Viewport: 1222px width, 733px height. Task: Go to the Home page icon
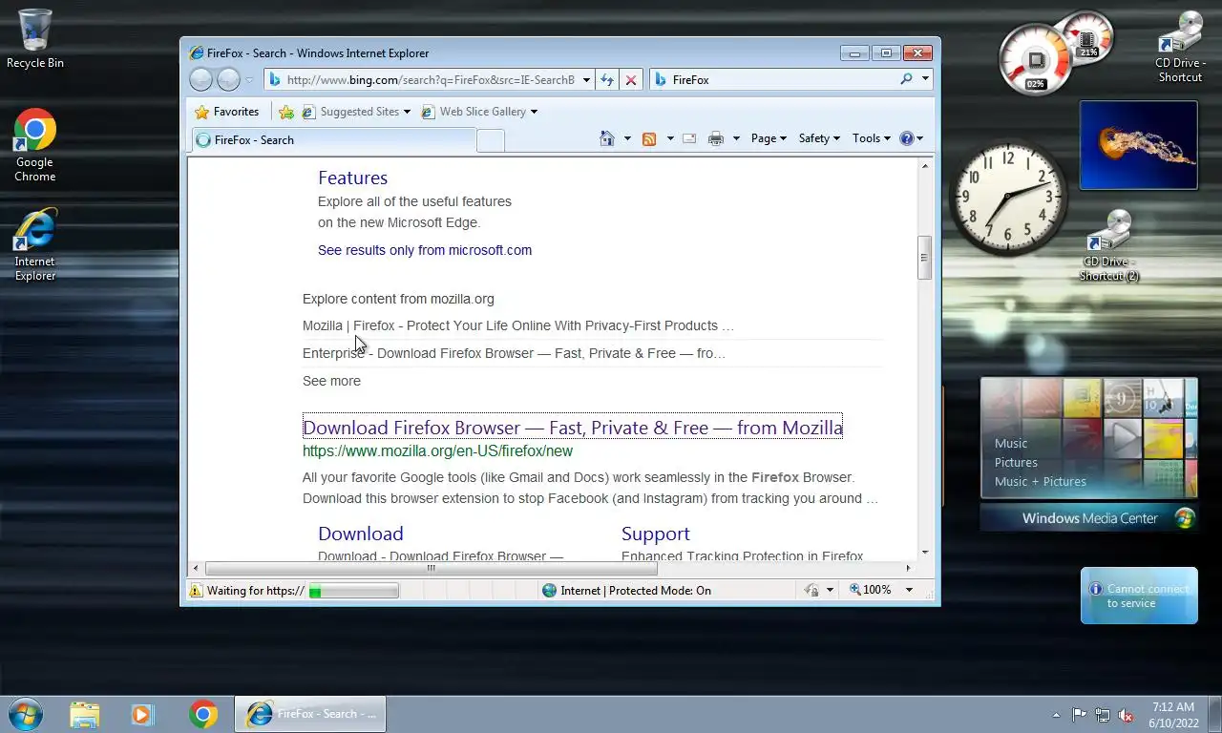point(606,138)
